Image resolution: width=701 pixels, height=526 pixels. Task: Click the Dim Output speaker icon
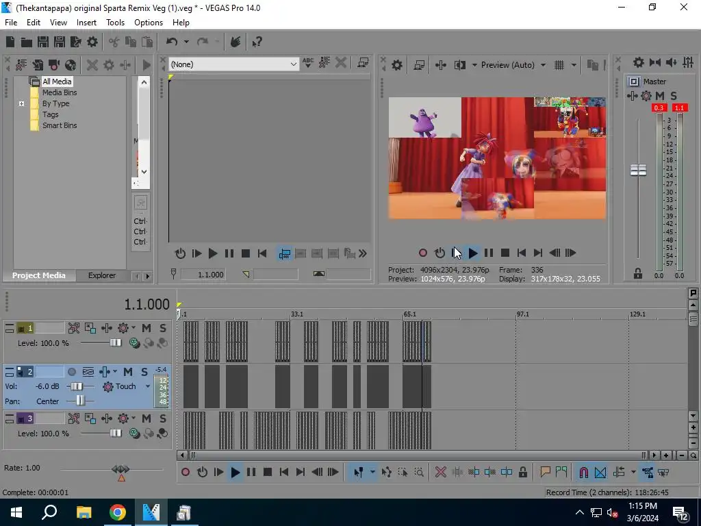click(x=672, y=62)
